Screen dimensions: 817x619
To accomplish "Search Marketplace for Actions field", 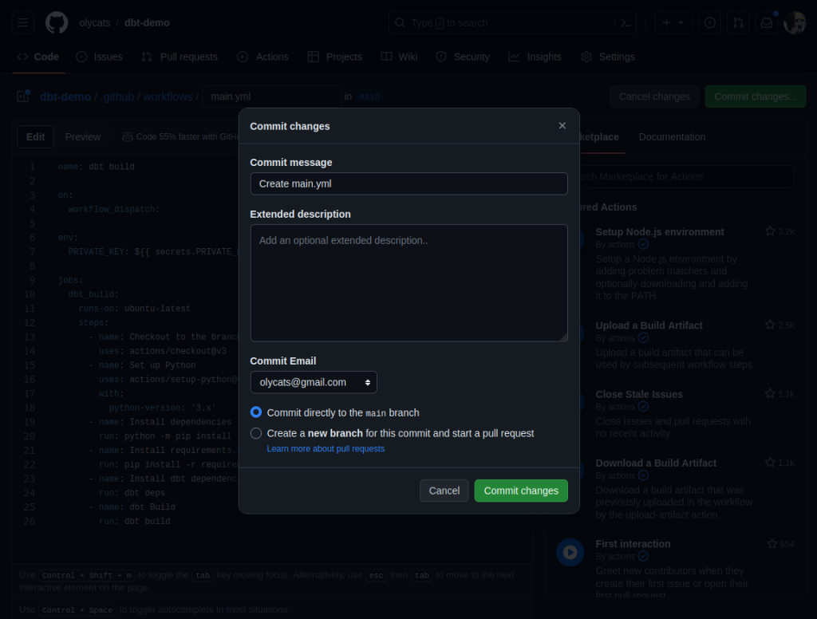I will [685, 176].
